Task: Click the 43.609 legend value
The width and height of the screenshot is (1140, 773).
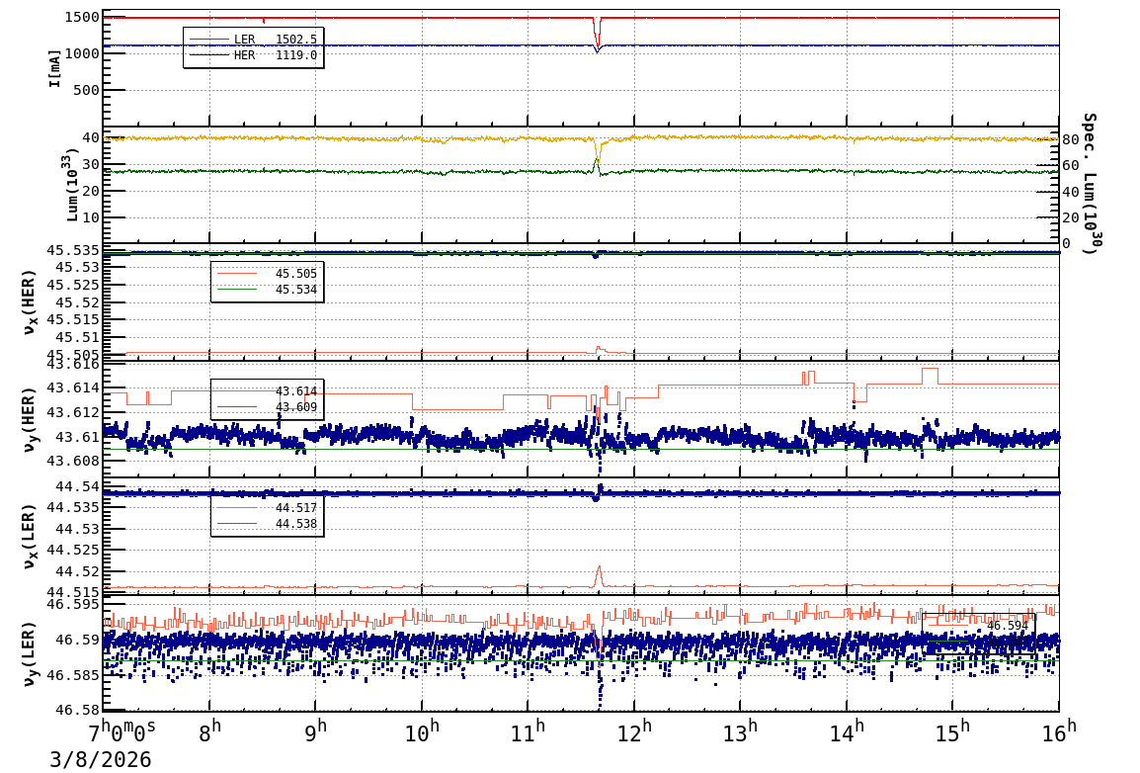Action: click(x=295, y=407)
